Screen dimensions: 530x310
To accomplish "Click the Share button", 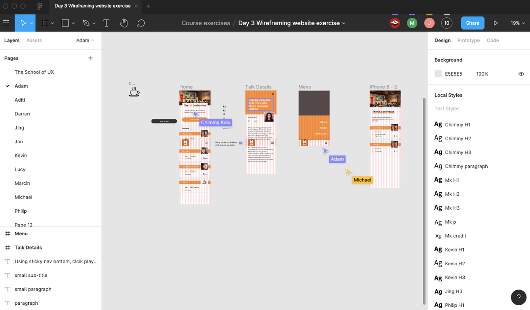I will 473,23.
